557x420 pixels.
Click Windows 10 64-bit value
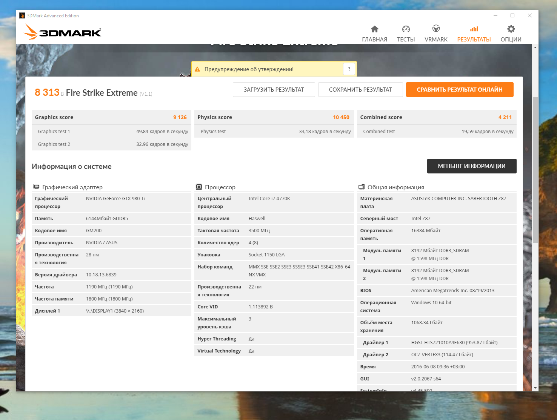coord(431,303)
